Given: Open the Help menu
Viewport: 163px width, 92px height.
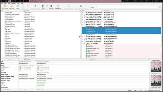Looking at the screenshot, I should [x=22, y=4].
